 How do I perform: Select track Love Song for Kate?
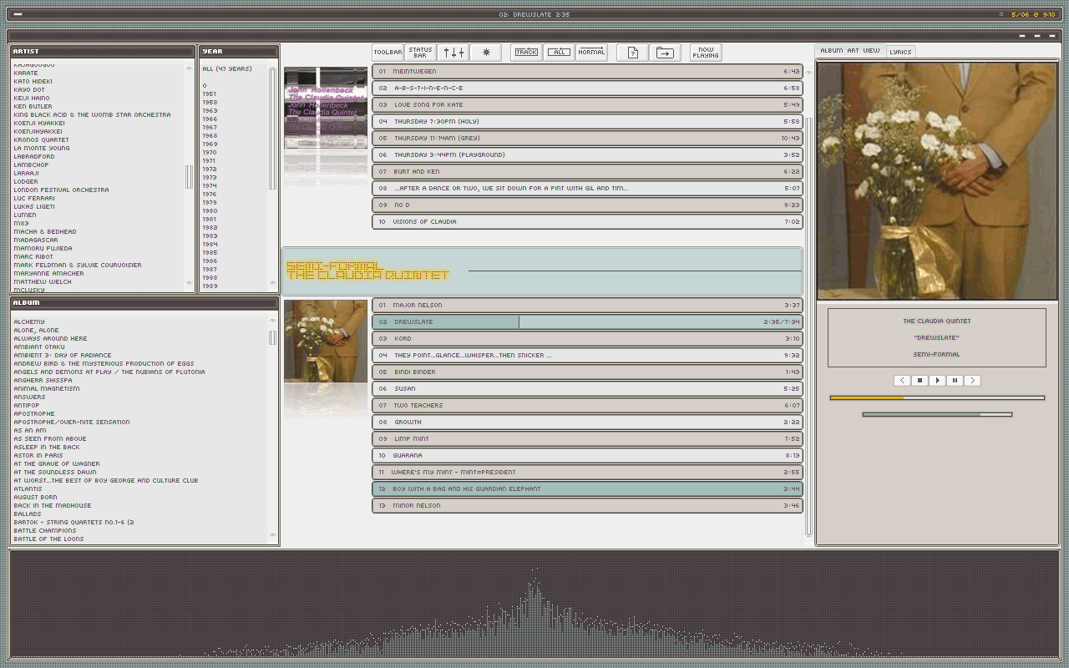587,104
